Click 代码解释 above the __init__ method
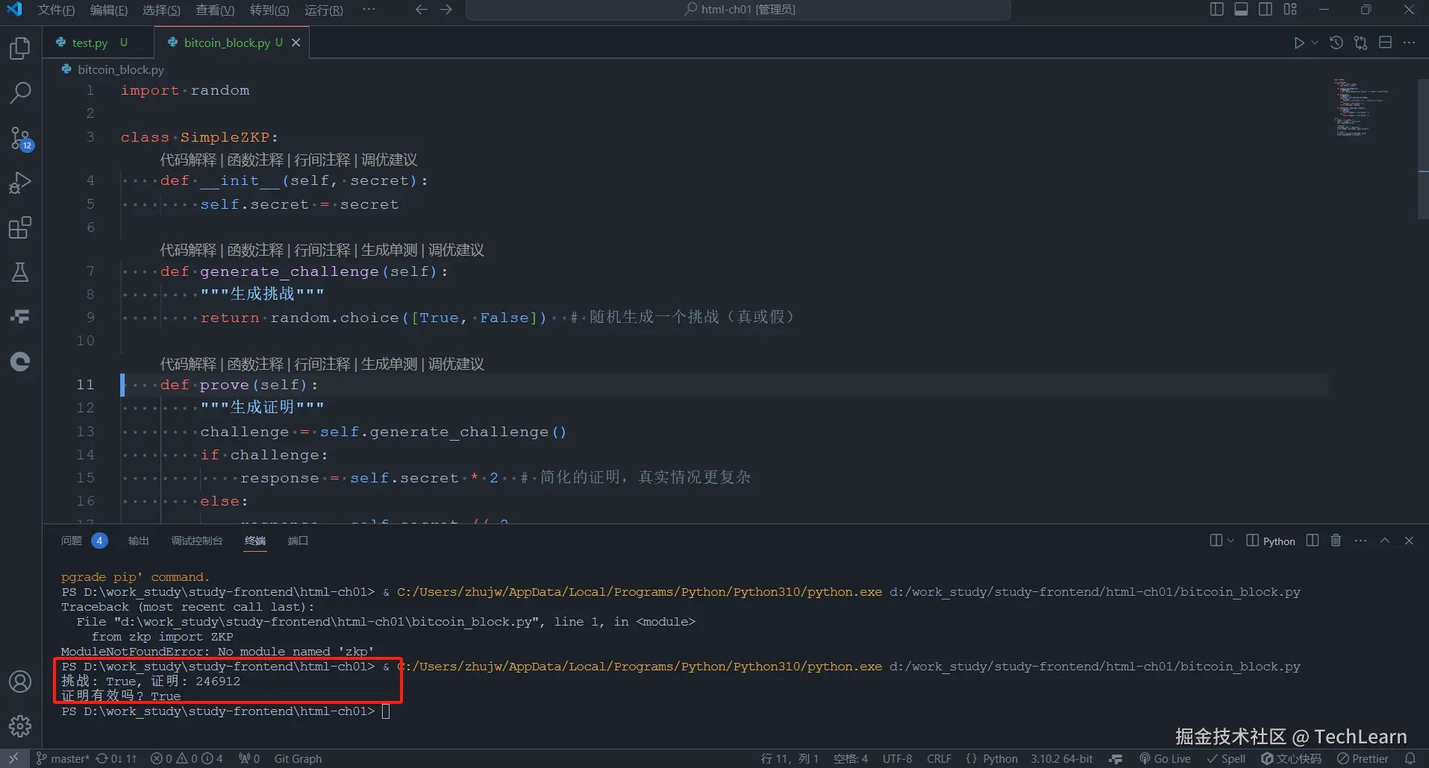 pos(188,160)
